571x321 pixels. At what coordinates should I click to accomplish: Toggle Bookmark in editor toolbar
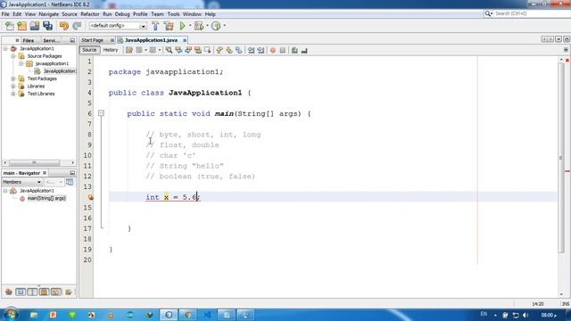tap(239, 50)
